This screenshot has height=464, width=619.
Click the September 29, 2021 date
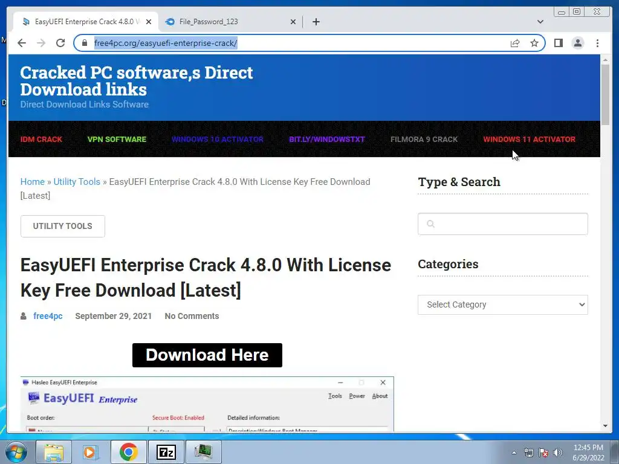[x=113, y=316]
